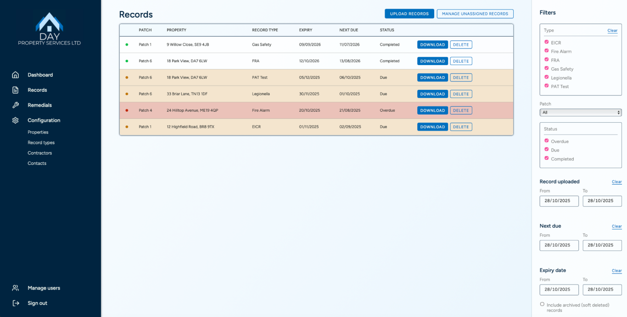627x317 pixels.
Task: Click Upload Records
Action: pyautogui.click(x=409, y=13)
